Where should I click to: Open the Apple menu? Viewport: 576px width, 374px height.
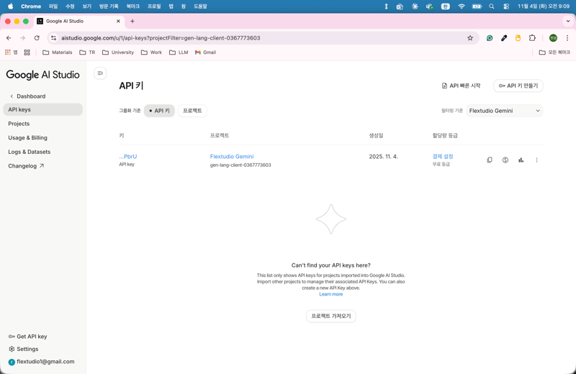(x=10, y=6)
